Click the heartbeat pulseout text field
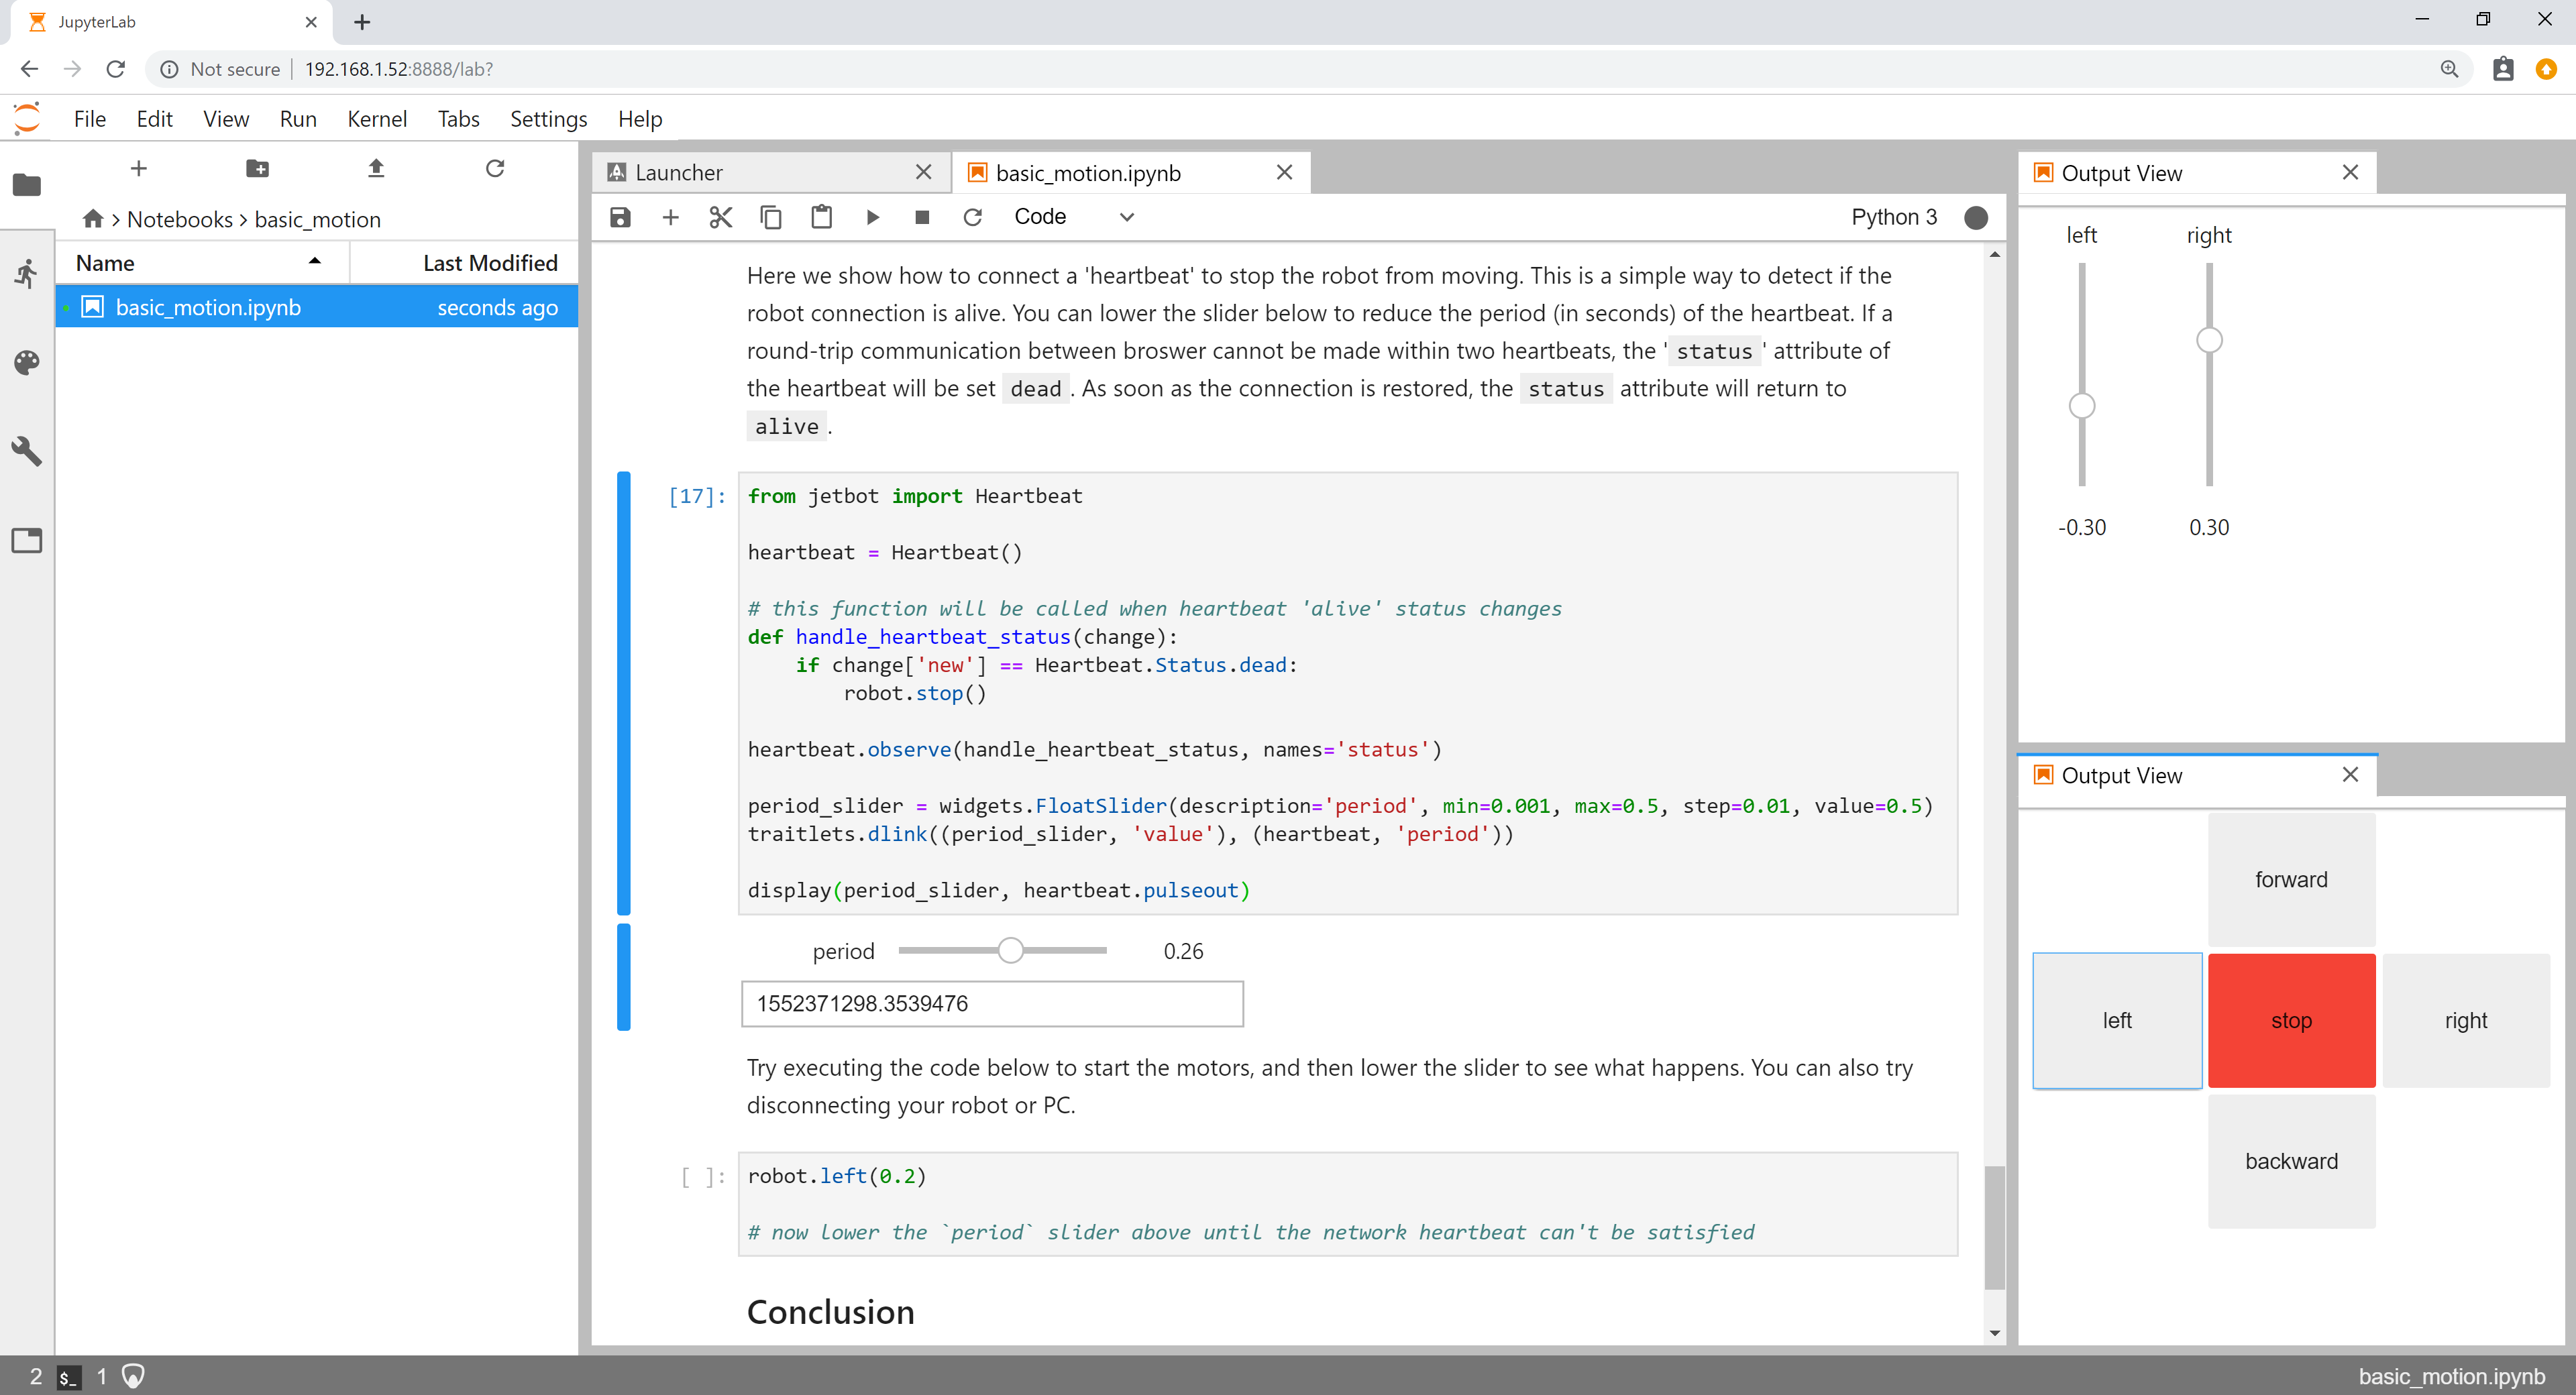Image resolution: width=2576 pixels, height=1395 pixels. pyautogui.click(x=991, y=1003)
